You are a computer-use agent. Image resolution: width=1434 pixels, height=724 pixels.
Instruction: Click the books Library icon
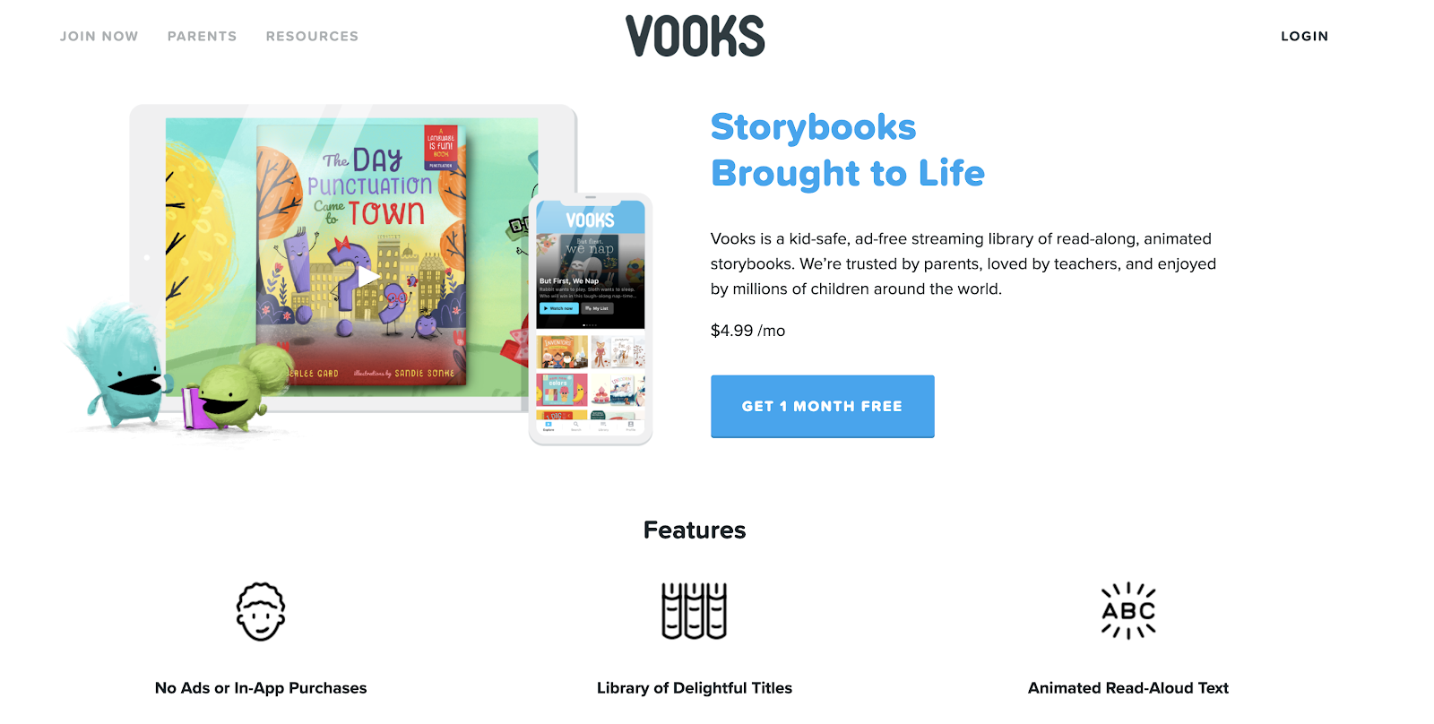[694, 611]
